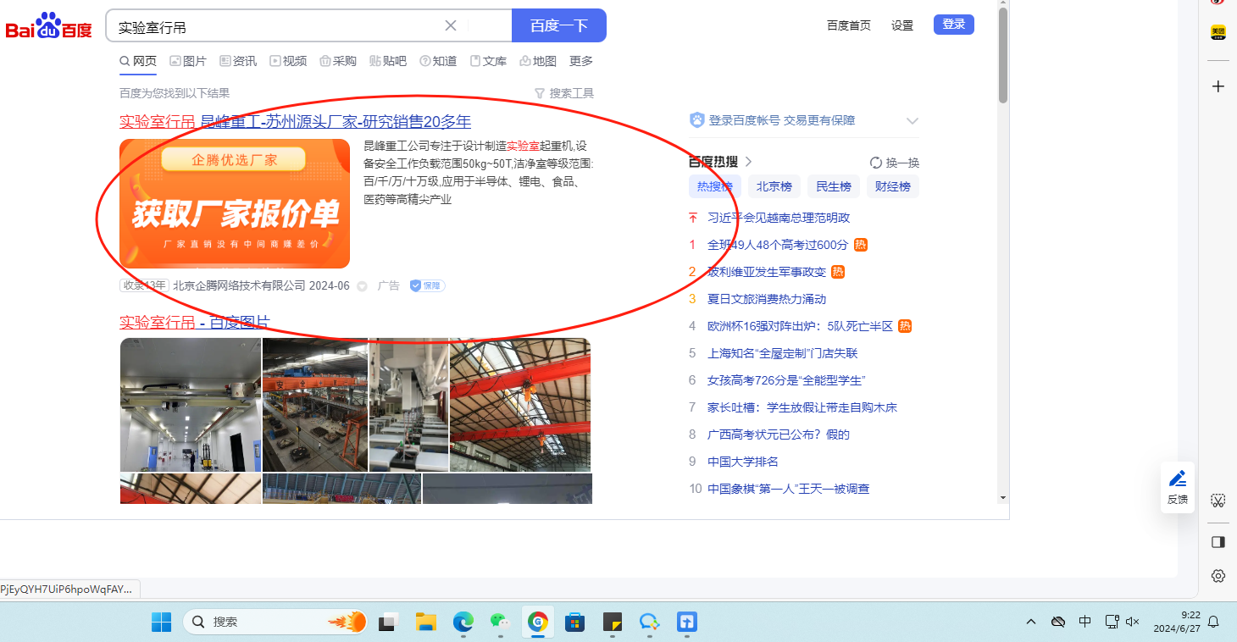1237x642 pixels.
Task: Open the factory image with red overhead crane
Action: coord(315,405)
